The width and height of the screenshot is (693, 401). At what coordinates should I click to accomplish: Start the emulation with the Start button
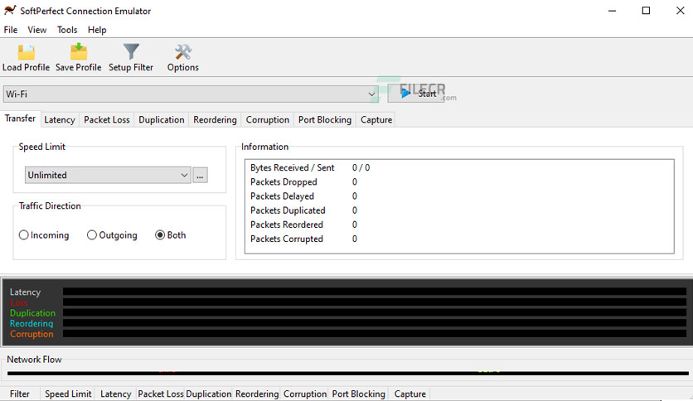pyautogui.click(x=416, y=94)
